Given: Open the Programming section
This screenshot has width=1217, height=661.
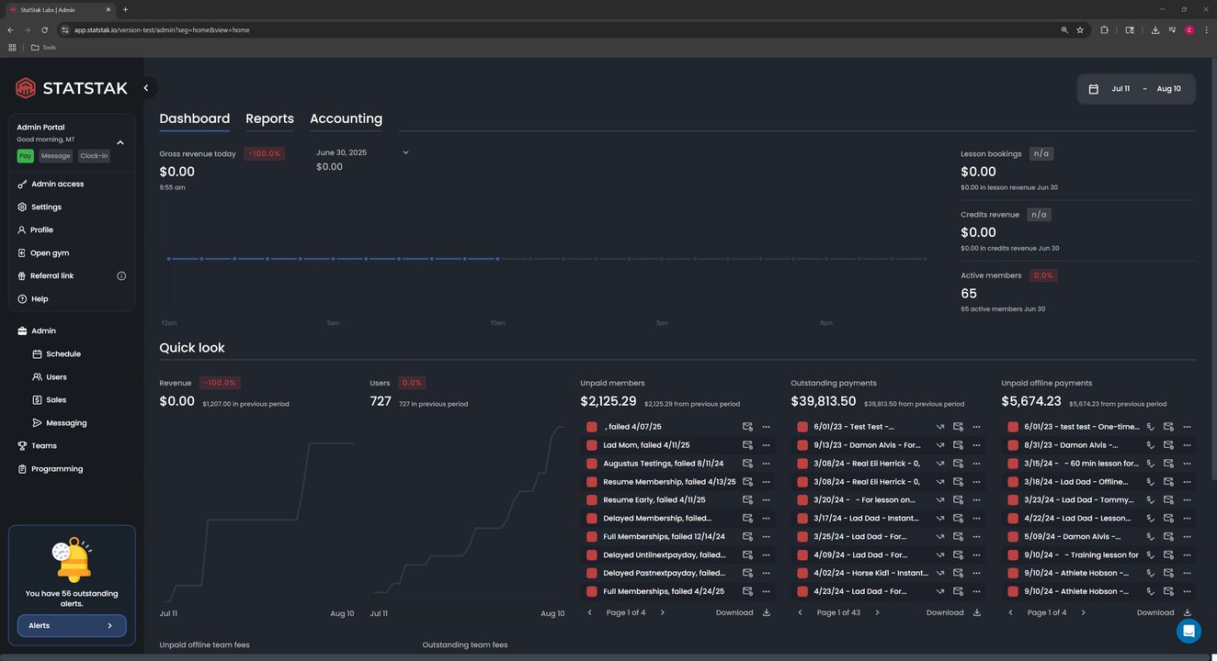Looking at the screenshot, I should point(57,469).
